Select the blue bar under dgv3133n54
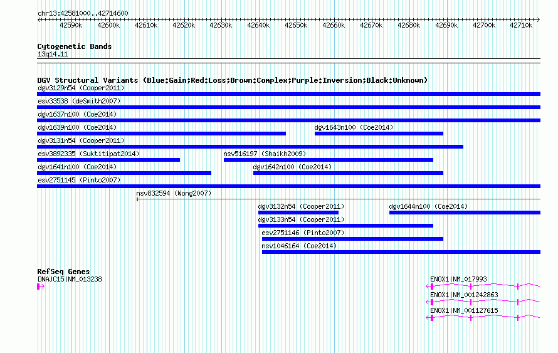Image resolution: width=558 pixels, height=353 pixels. [345, 226]
